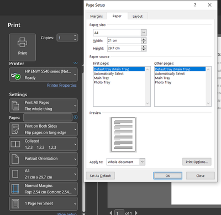Click the Print Options button
The width and height of the screenshot is (221, 215).
(x=197, y=162)
